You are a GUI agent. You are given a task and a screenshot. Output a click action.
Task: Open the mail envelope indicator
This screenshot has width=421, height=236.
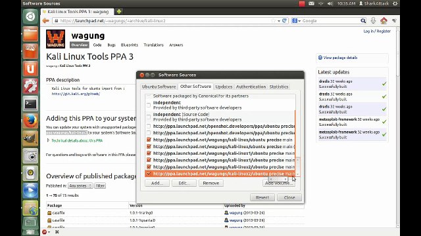point(311,3)
